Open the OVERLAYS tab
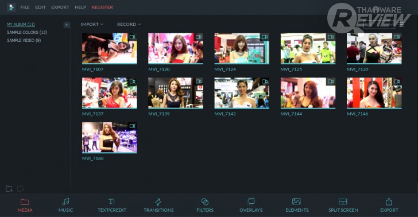The width and height of the screenshot is (418, 217). (251, 206)
